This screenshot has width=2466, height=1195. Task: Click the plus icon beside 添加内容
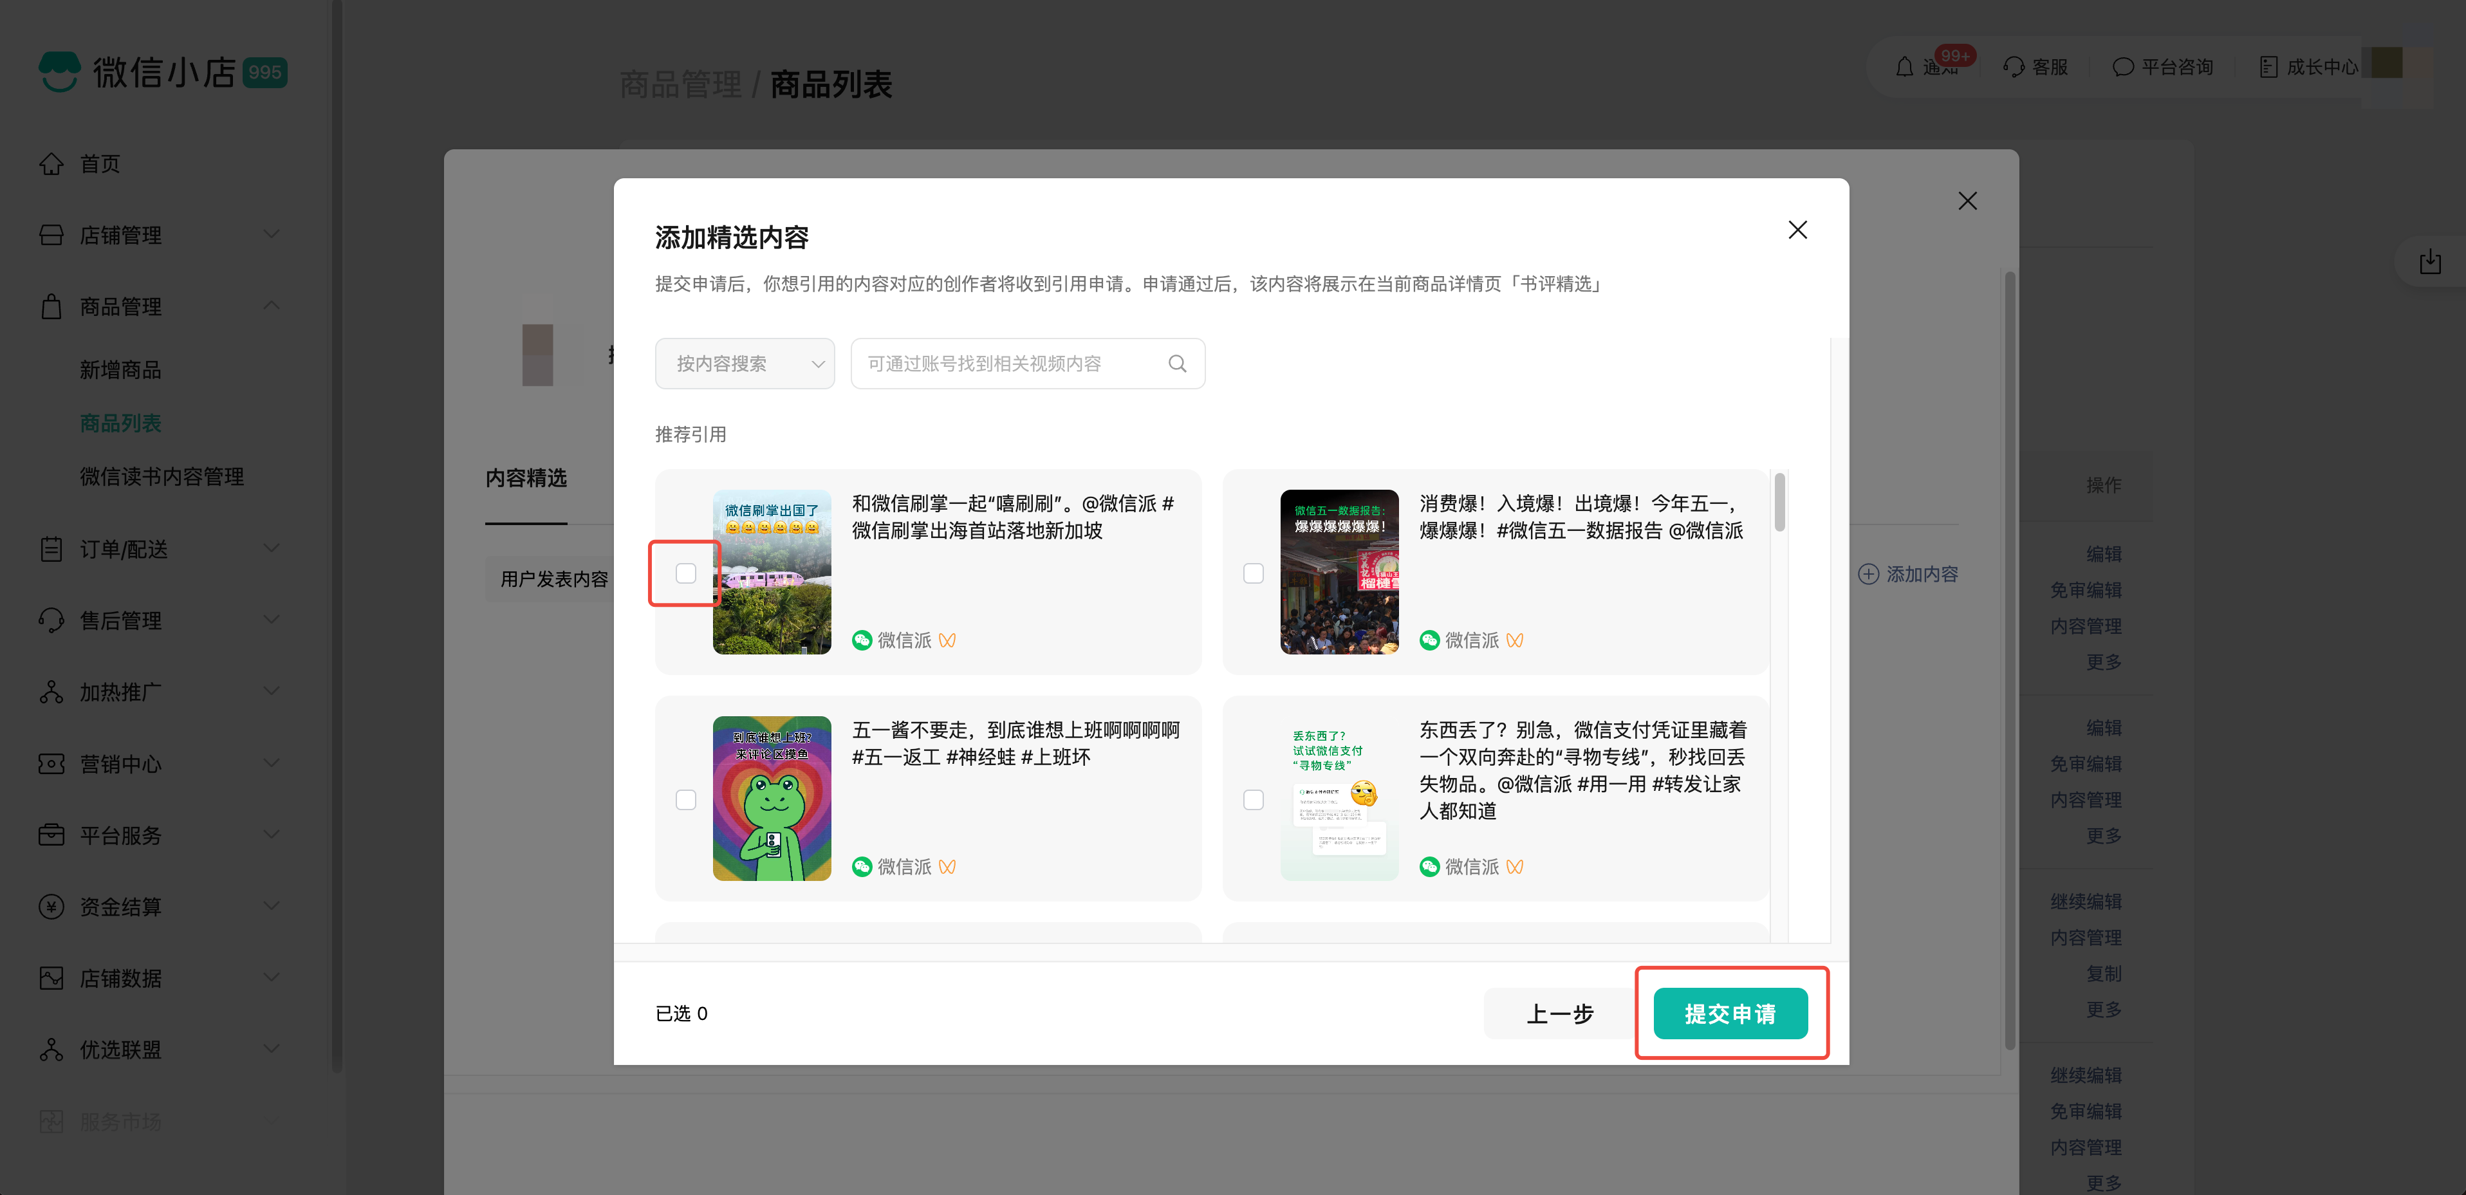click(x=1868, y=573)
